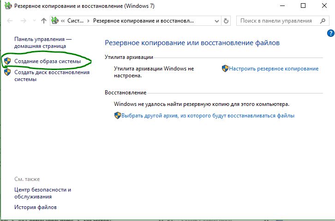The image size is (335, 221).
Task: Go up one level with the Up arrow
Action: tap(43, 21)
